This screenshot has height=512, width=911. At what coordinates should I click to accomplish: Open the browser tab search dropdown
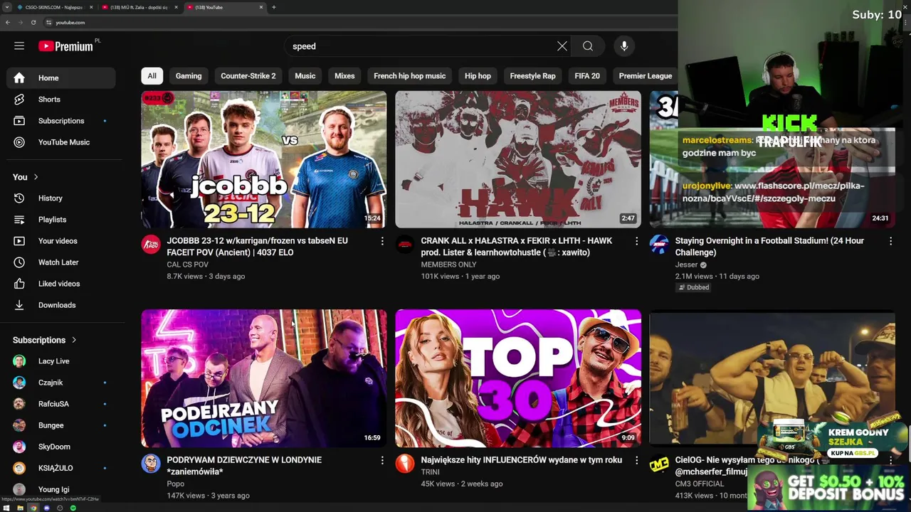pyautogui.click(x=7, y=7)
